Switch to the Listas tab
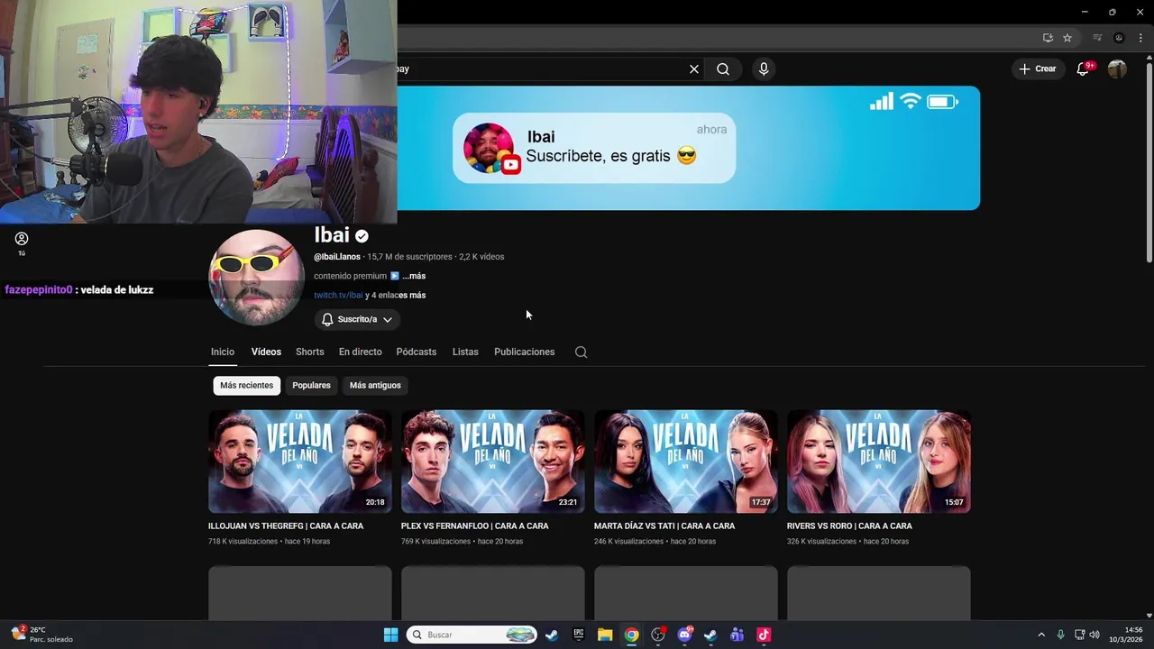Screen dimensions: 1154x649 click(x=465, y=352)
